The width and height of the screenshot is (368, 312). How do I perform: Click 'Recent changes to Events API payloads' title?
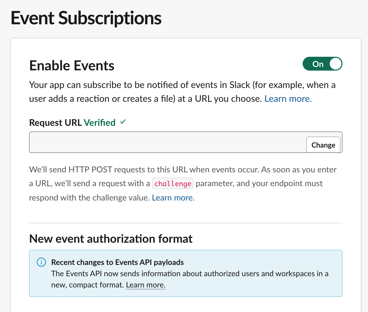117,262
